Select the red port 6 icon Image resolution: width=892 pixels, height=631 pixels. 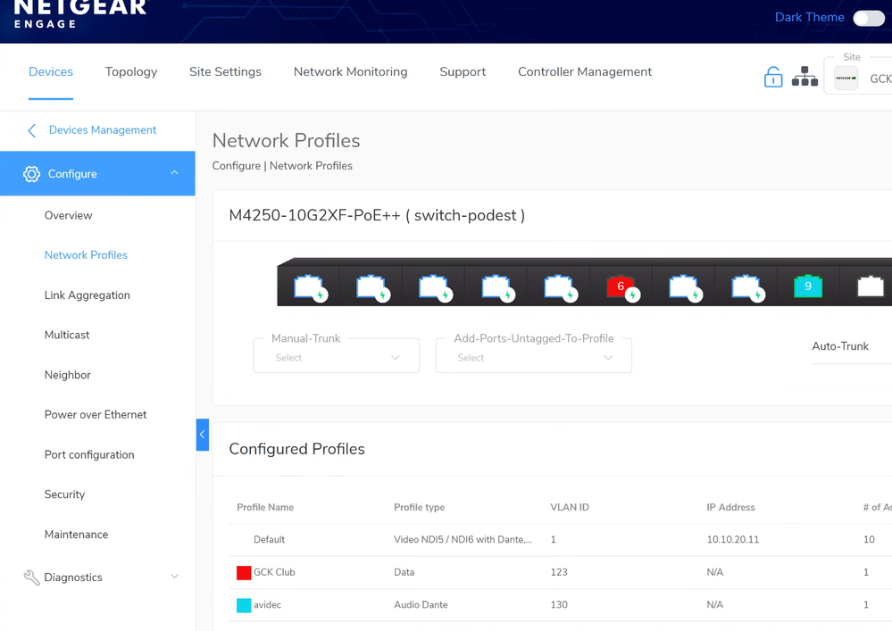click(621, 286)
